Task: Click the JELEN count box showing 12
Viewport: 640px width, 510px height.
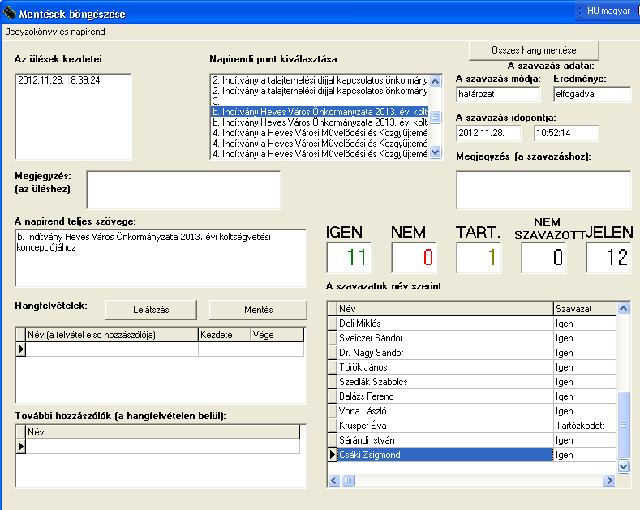Action: pyautogui.click(x=608, y=258)
